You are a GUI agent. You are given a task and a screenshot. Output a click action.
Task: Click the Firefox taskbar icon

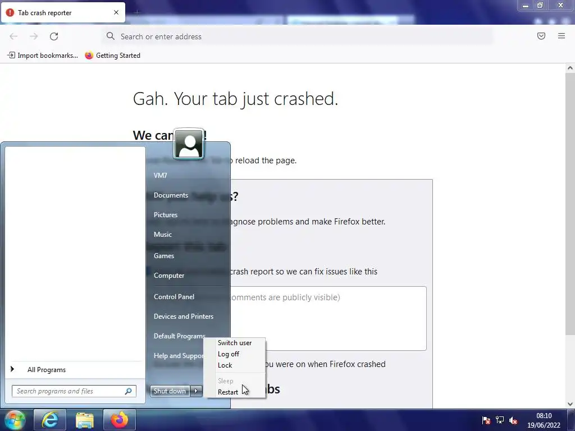tap(120, 420)
